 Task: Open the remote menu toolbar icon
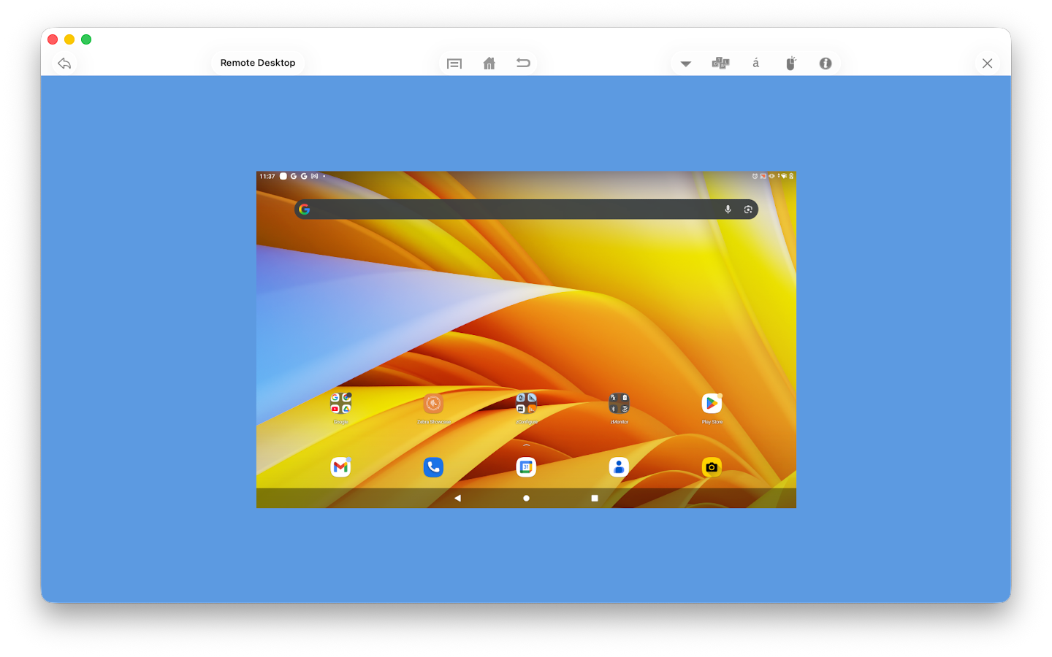454,64
